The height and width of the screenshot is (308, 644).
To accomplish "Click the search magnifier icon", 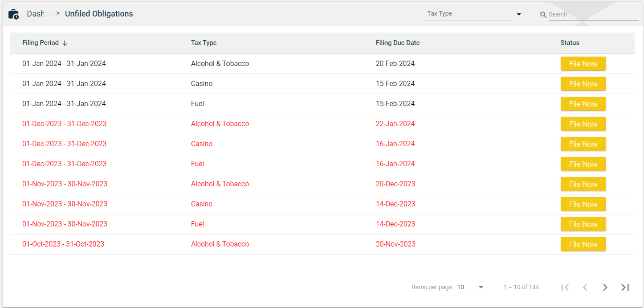I will (x=543, y=15).
